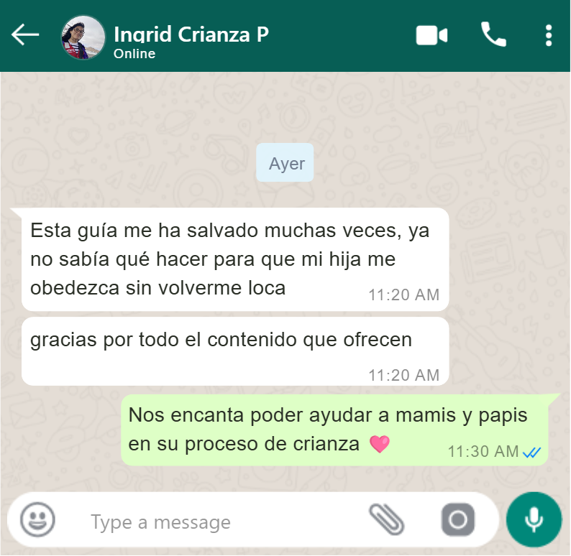571x556 pixels.
Task: Click the Ayer date label
Action: [285, 162]
